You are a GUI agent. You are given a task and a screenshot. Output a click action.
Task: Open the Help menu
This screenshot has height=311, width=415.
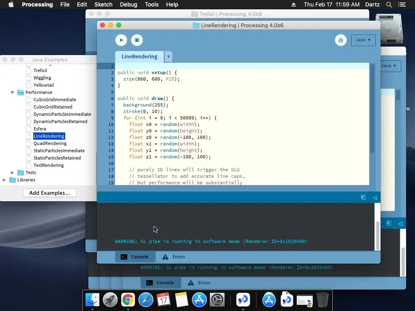172,4
